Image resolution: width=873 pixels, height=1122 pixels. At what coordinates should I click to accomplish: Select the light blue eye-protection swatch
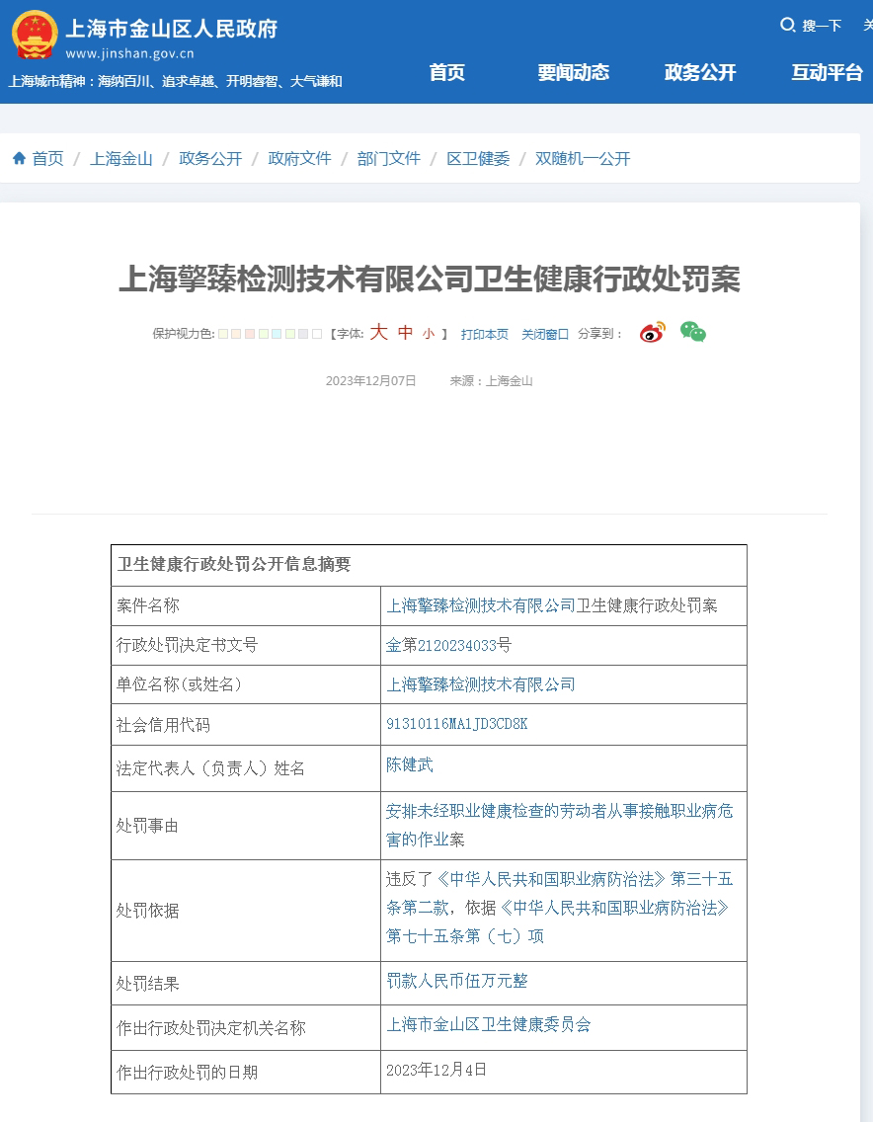click(277, 334)
